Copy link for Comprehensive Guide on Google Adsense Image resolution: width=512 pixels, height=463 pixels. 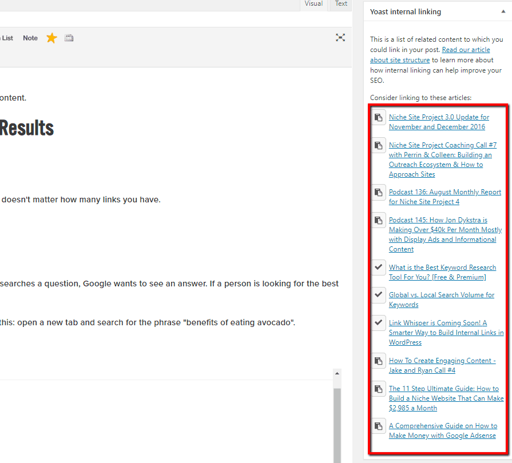coord(379,426)
